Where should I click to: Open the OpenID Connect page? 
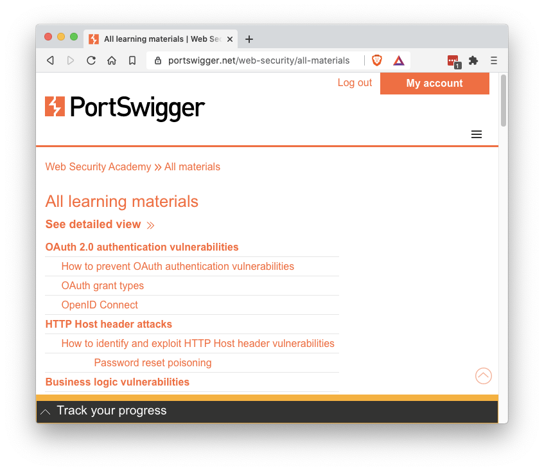click(x=100, y=305)
